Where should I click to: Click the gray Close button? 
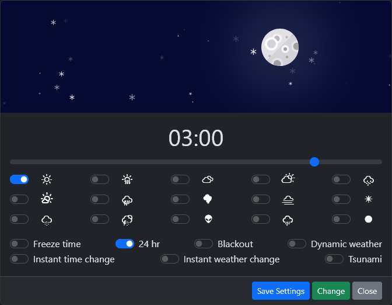click(367, 291)
